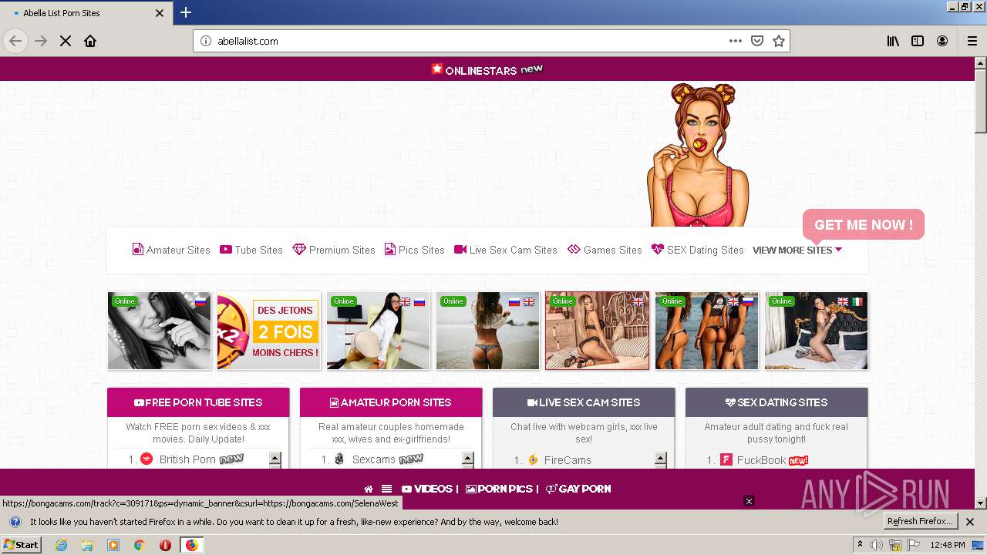Click the forward navigation arrow
This screenshot has height=555, width=987.
pyautogui.click(x=41, y=41)
